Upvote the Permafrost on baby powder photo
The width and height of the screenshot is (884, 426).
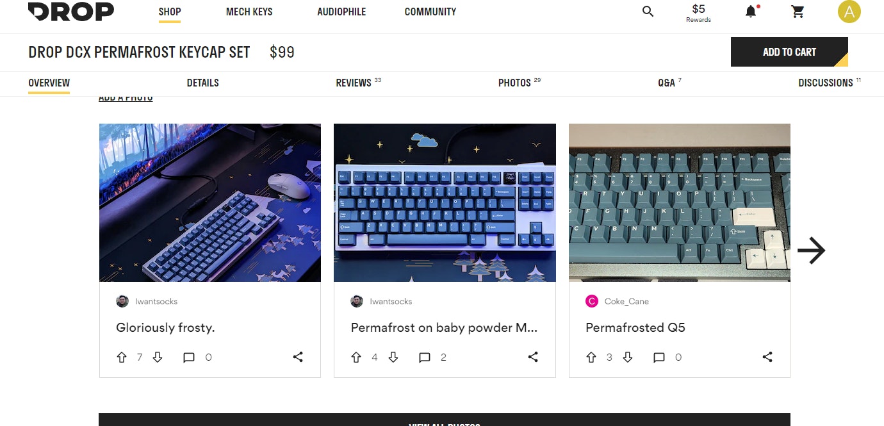pyautogui.click(x=356, y=357)
